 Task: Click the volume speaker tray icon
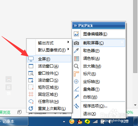111,122
